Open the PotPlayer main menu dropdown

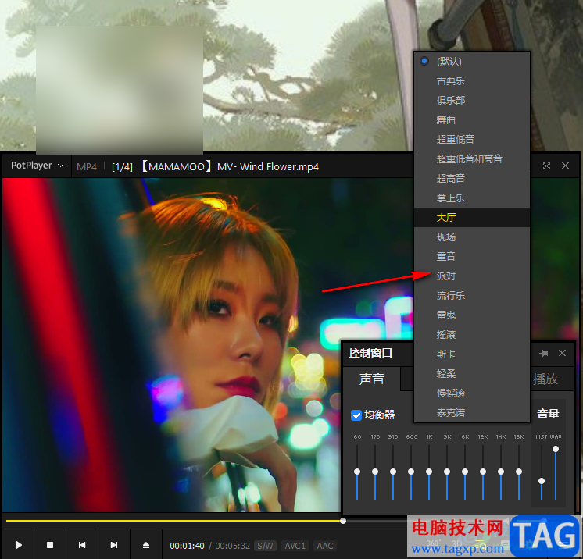[37, 166]
